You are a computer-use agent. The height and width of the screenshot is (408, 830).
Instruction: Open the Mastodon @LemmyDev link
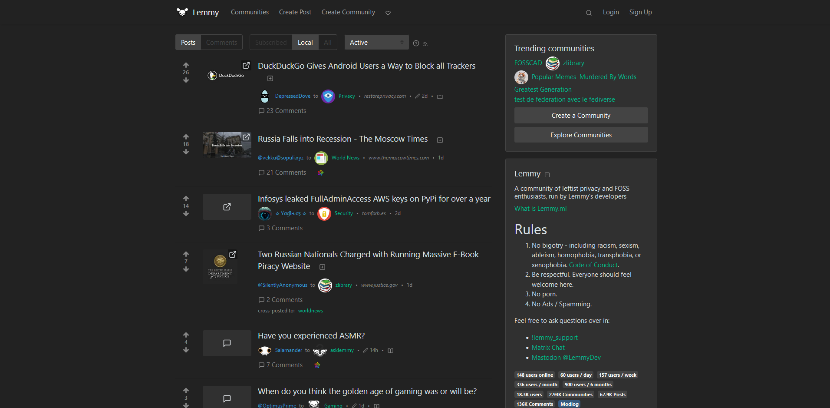[566, 358]
